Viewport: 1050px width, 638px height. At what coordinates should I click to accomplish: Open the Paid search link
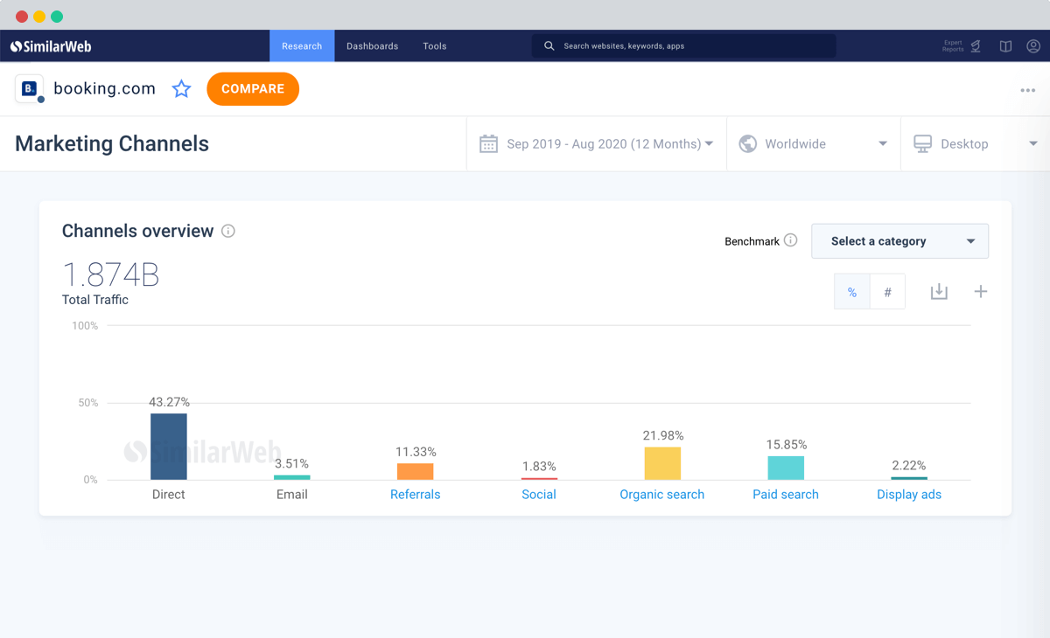pos(786,495)
